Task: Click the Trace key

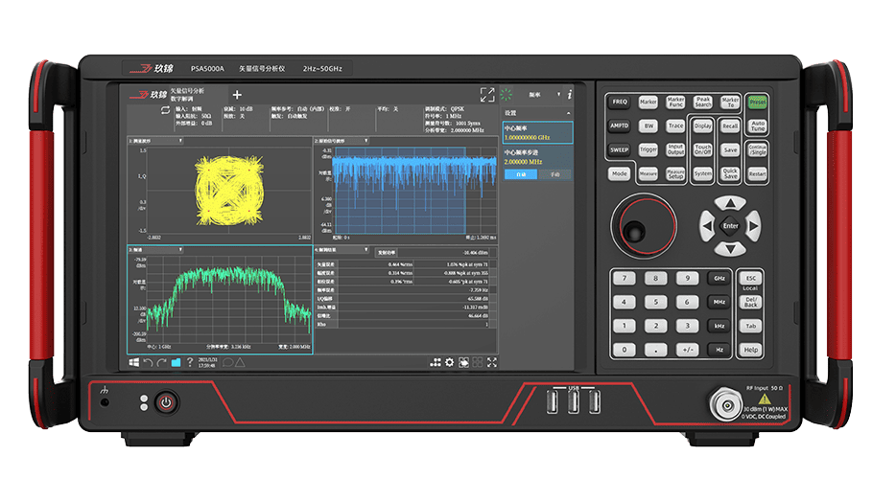Action: pos(675,125)
